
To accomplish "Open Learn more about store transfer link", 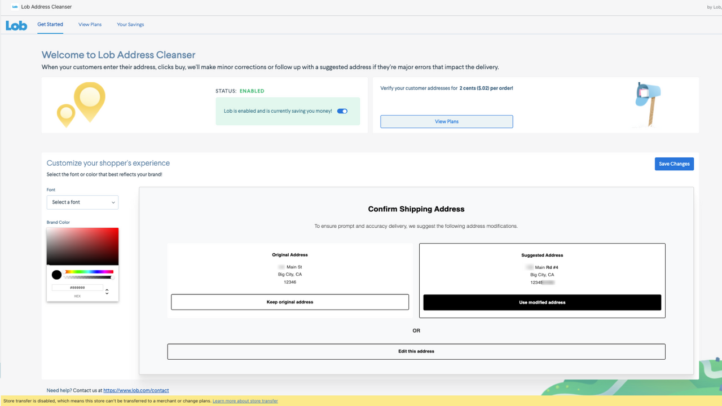I will point(245,401).
